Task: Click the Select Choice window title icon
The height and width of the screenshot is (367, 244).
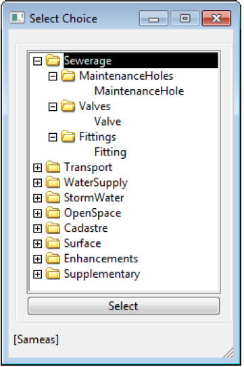Action: coord(17,18)
